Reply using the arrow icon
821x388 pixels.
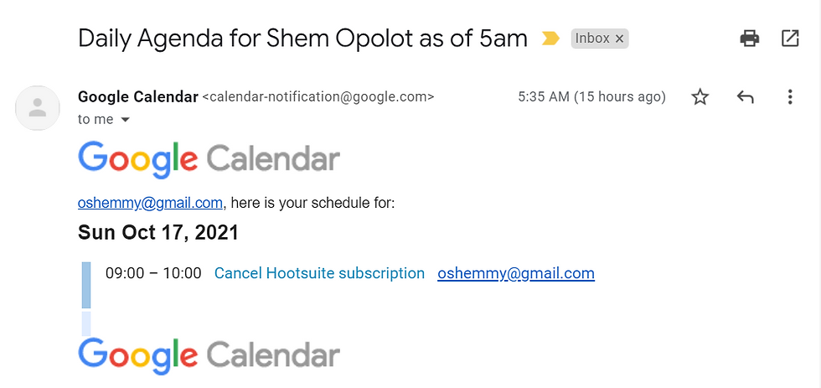coord(745,97)
